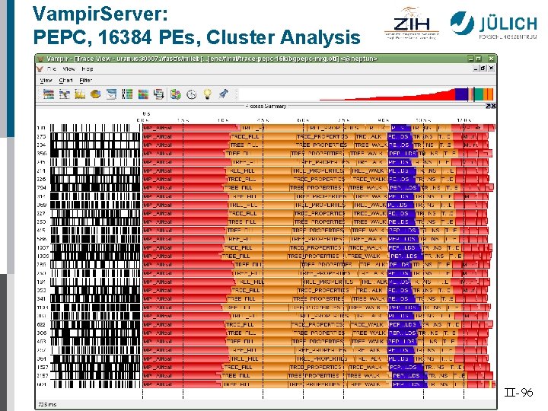Undock the Process Summary panel
The height and width of the screenshot is (411, 548).
click(x=488, y=107)
